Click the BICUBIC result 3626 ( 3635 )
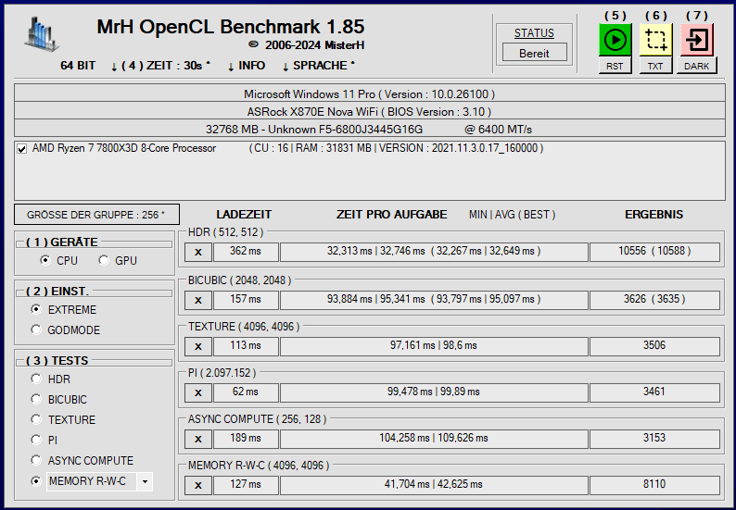The image size is (736, 510). [x=654, y=300]
